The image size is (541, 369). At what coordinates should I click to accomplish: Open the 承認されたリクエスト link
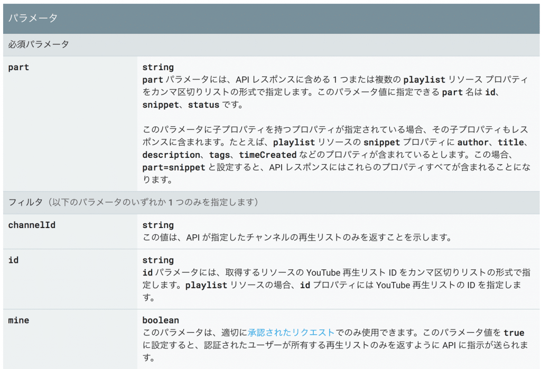pos(291,333)
